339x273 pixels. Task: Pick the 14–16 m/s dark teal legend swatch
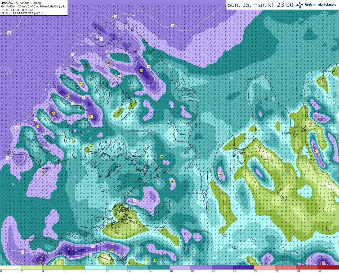pos(159,267)
